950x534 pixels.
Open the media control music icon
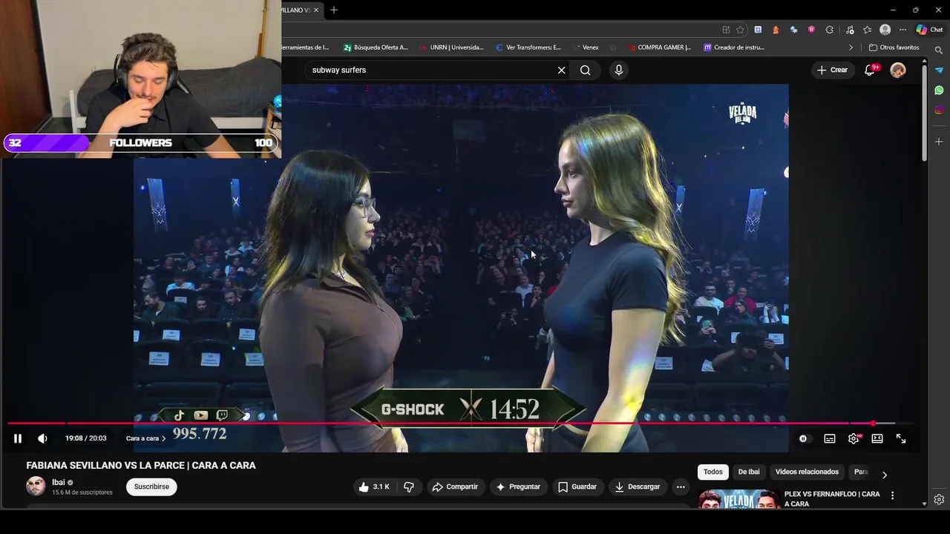point(849,30)
